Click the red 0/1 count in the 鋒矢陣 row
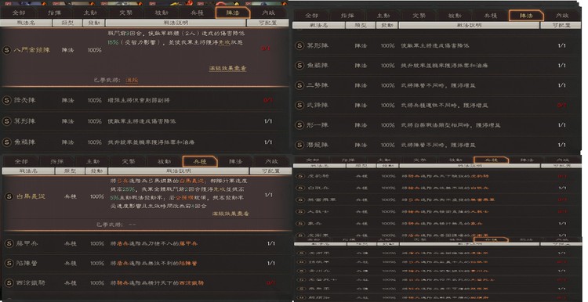This screenshot has height=302, width=588. (x=268, y=100)
